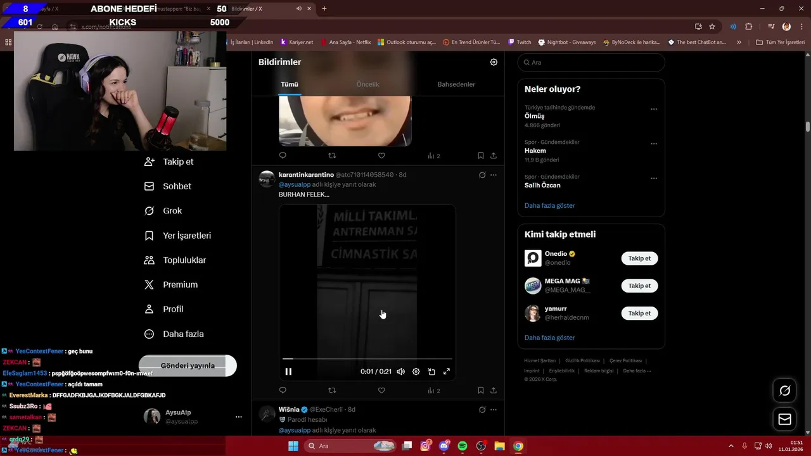Viewport: 811px width, 456px height.
Task: Open options for Ölmüş trend
Action: [654, 109]
